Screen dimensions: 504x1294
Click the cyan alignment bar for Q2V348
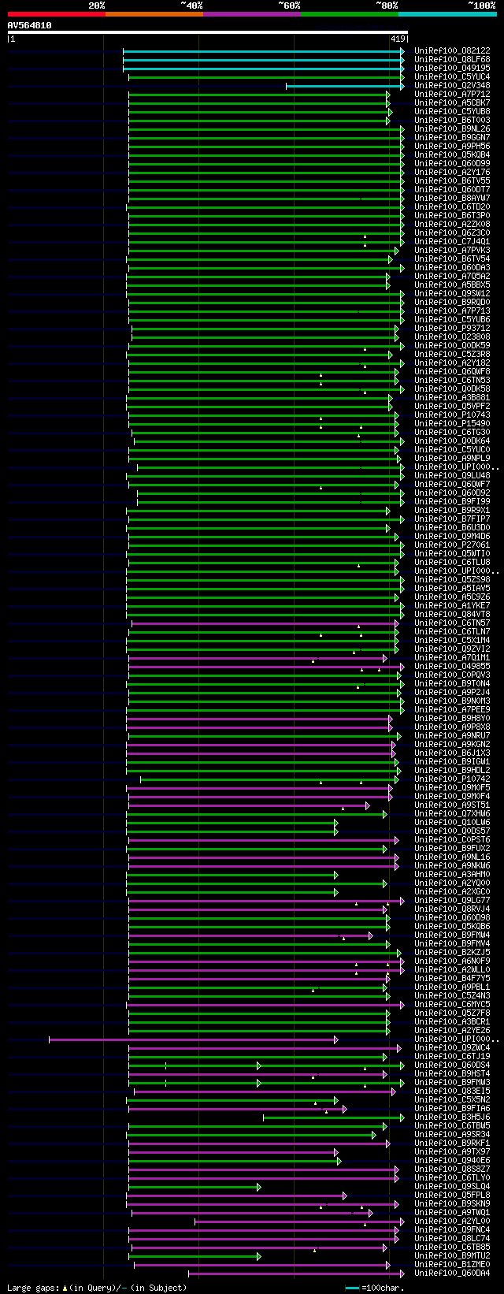pos(345,86)
